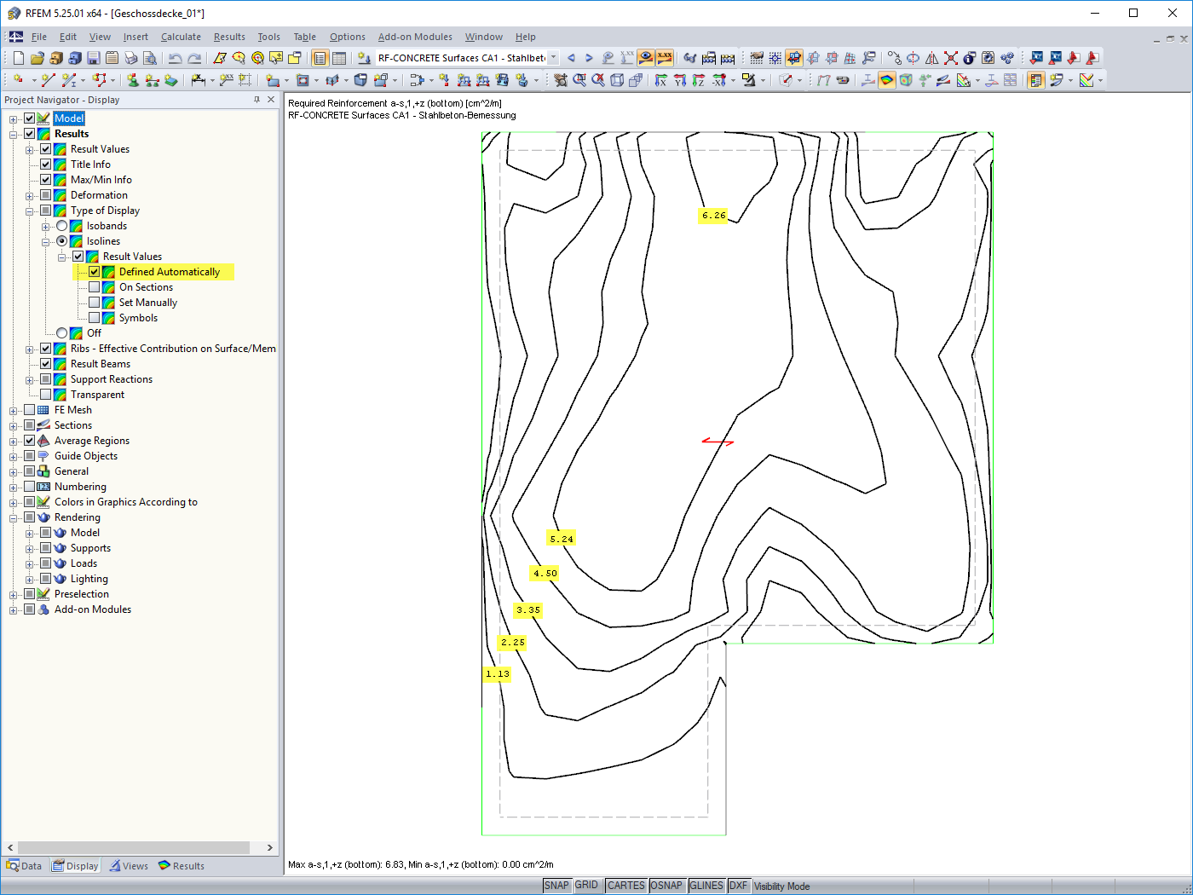This screenshot has height=895, width=1193.
Task: Collapse the Results tree node
Action: pyautogui.click(x=14, y=134)
